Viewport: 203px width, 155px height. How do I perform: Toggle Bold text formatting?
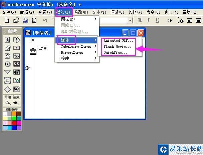click(140, 20)
